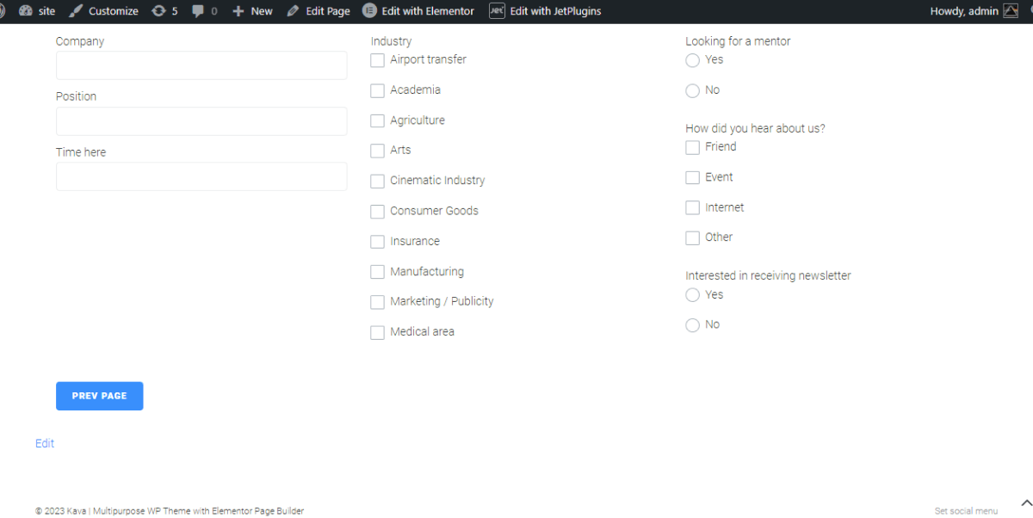Click the Time here input field
The height and width of the screenshot is (518, 1033).
coord(201,176)
